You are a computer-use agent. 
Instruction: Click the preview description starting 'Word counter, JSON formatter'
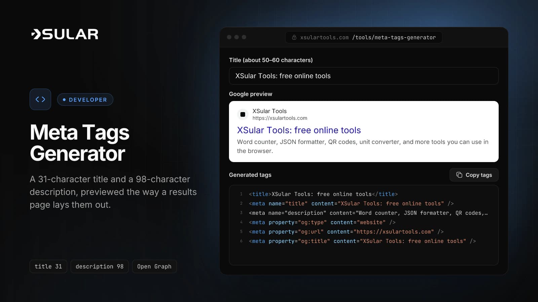[363, 146]
